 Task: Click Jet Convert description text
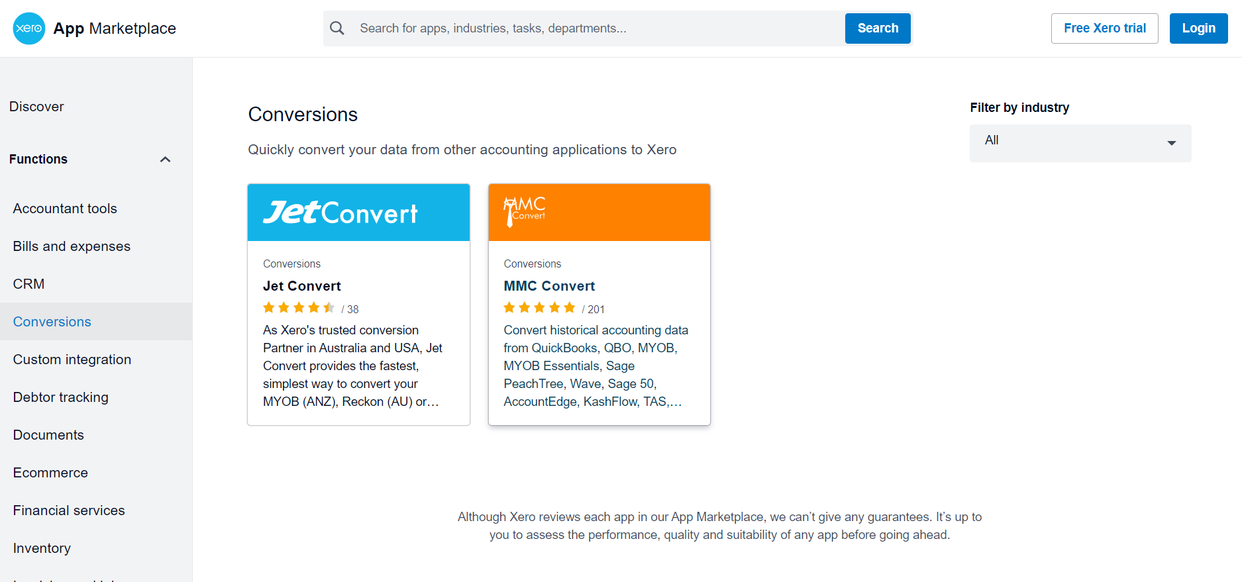pyautogui.click(x=353, y=366)
